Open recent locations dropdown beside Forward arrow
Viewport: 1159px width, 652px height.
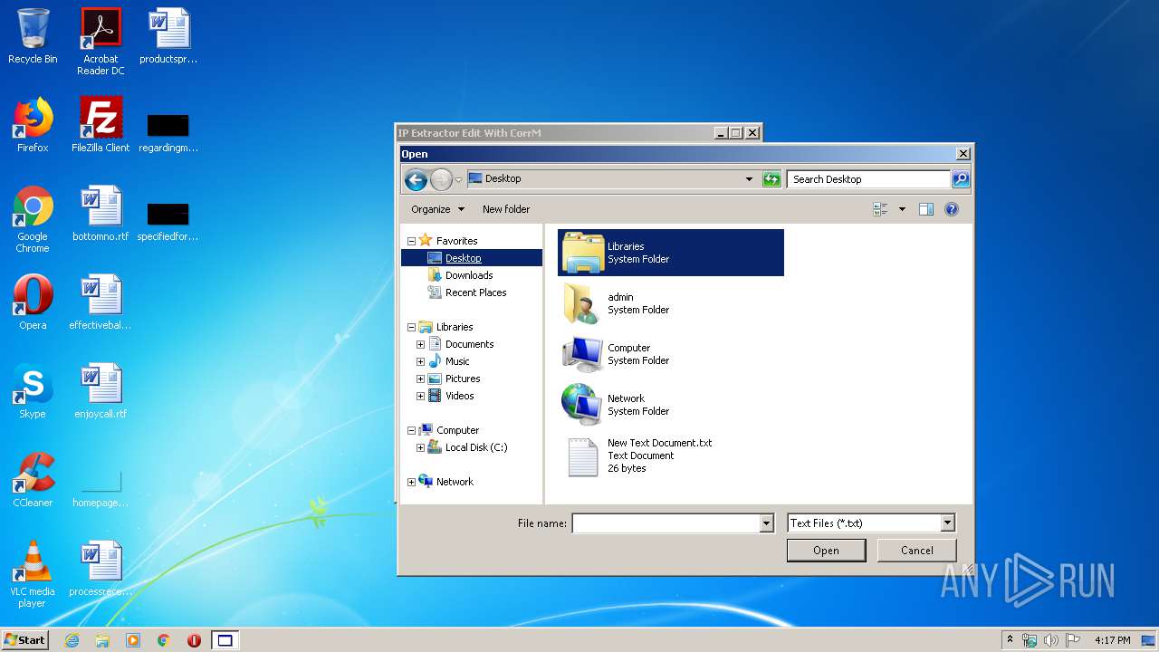click(x=458, y=179)
